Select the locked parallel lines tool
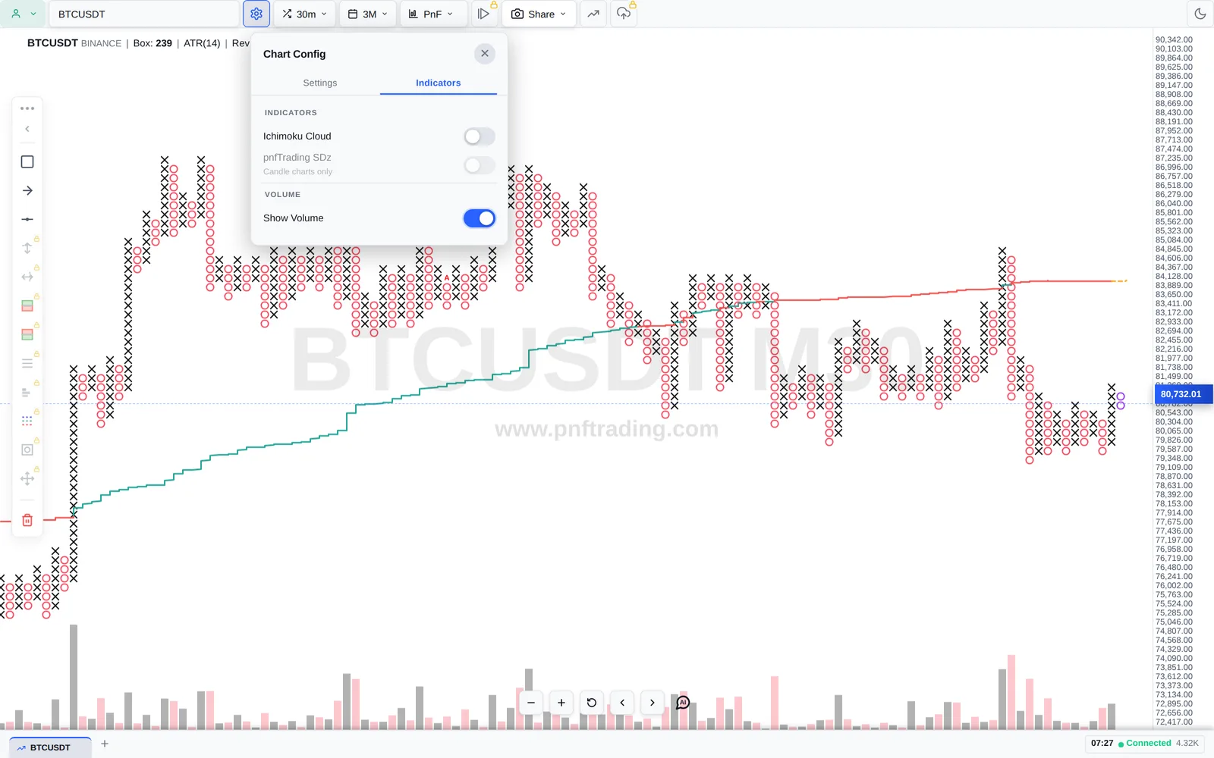1214x758 pixels. tap(27, 363)
